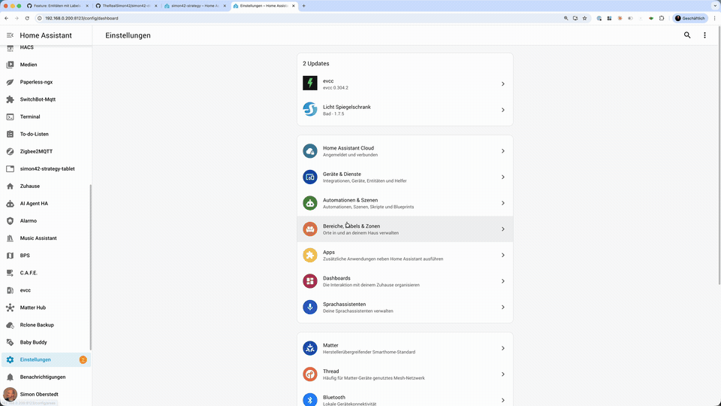Open the Simon Oberstedt user profile
This screenshot has width=721, height=406.
pyautogui.click(x=46, y=395)
